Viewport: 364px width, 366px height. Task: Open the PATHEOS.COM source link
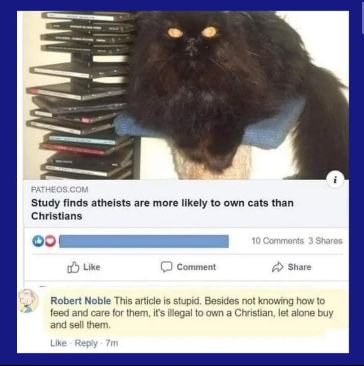click(60, 189)
